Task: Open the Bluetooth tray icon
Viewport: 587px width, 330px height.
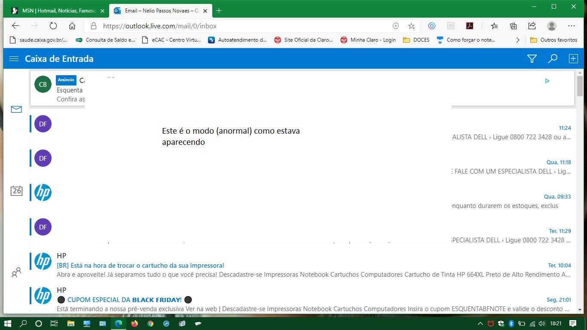Action: [511, 324]
